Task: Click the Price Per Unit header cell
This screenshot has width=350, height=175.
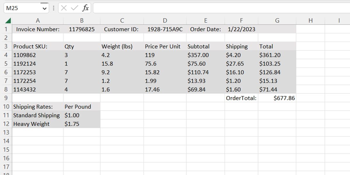Action: [x=165, y=46]
